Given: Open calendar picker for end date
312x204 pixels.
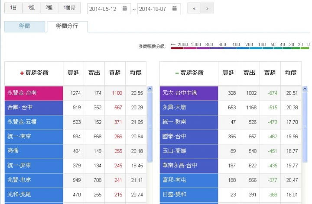Looking at the screenshot, I should point(174,8).
